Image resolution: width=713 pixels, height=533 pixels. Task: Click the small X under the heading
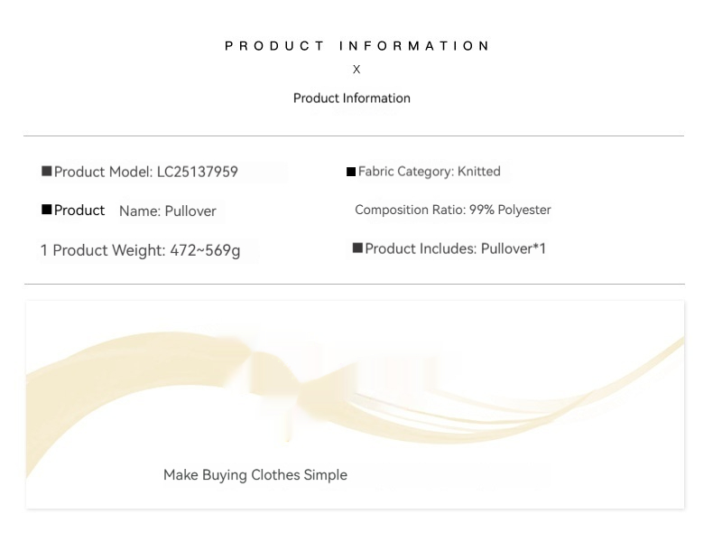click(356, 70)
